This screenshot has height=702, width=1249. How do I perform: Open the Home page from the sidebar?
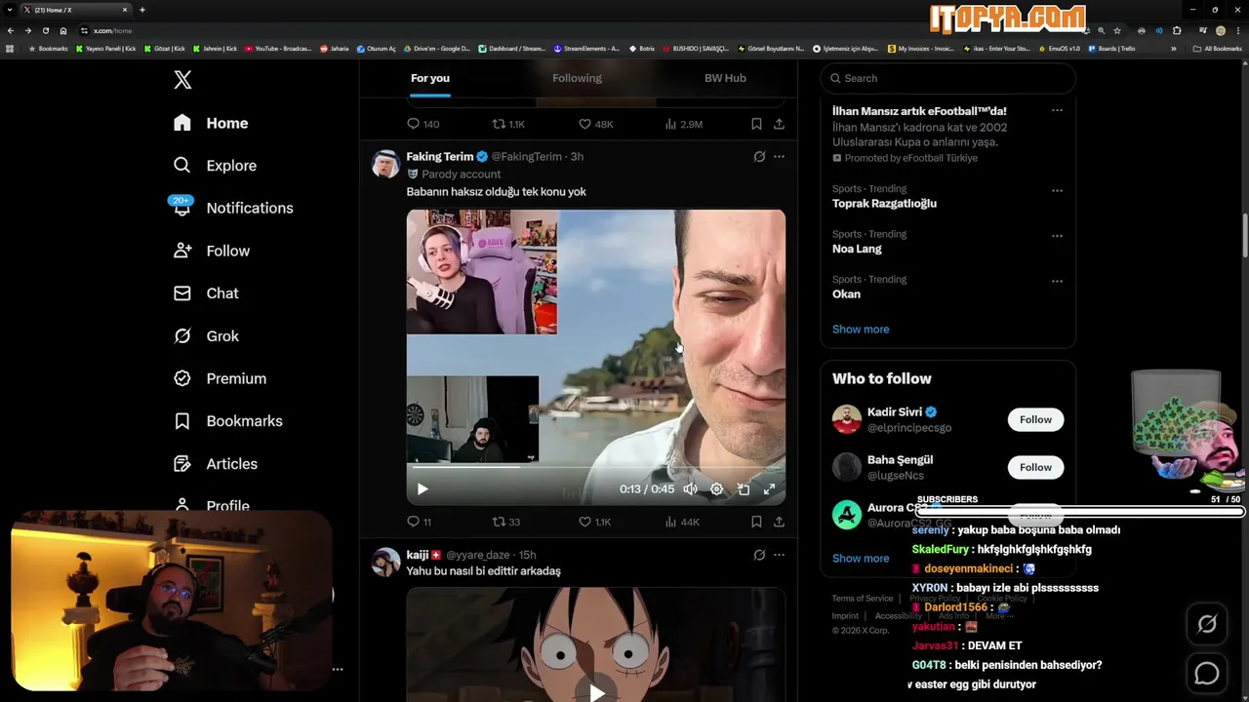[x=211, y=123]
